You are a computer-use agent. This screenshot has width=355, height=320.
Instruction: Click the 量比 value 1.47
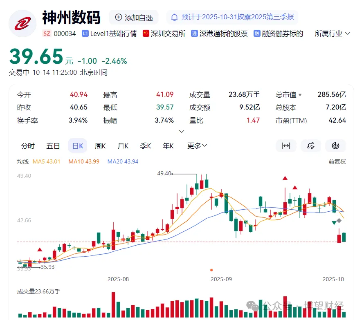point(253,120)
